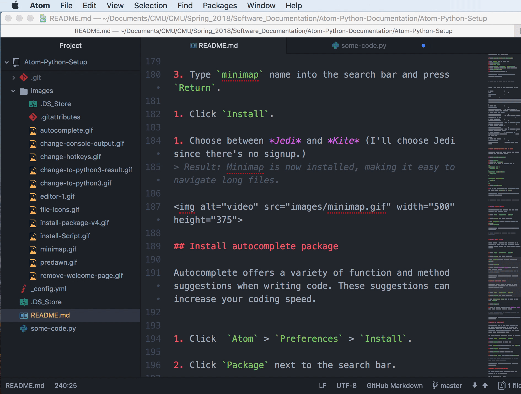The height and width of the screenshot is (394, 521).
Task: Open the 1 file git changes panel
Action: coord(509,386)
